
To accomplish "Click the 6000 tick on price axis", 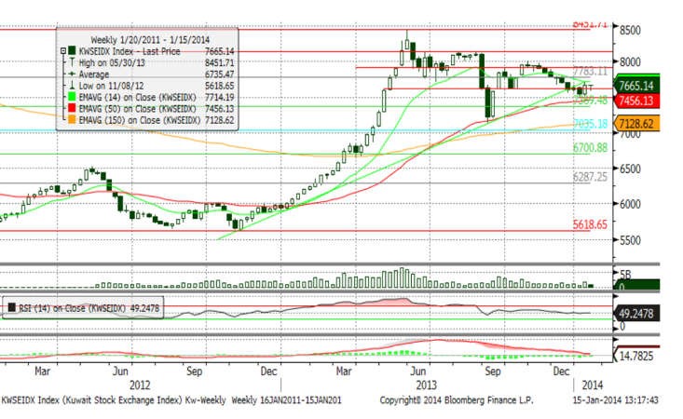I will [x=630, y=204].
